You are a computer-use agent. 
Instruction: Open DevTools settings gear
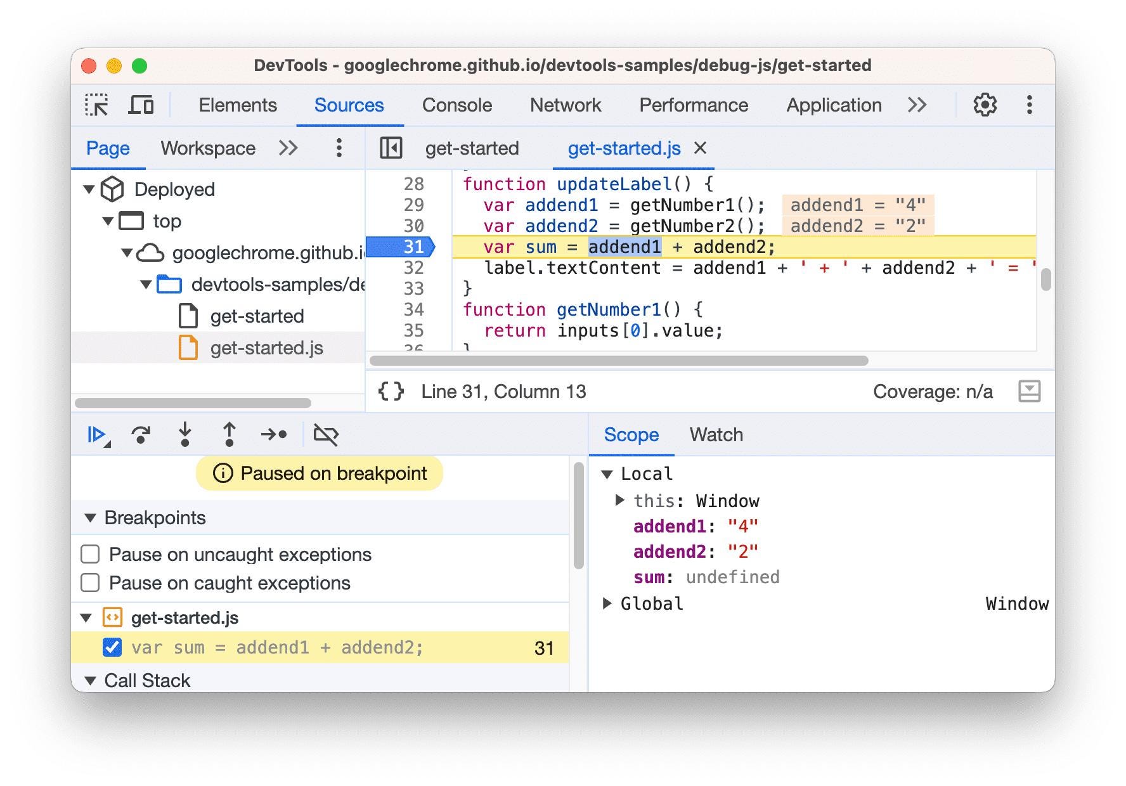point(985,105)
